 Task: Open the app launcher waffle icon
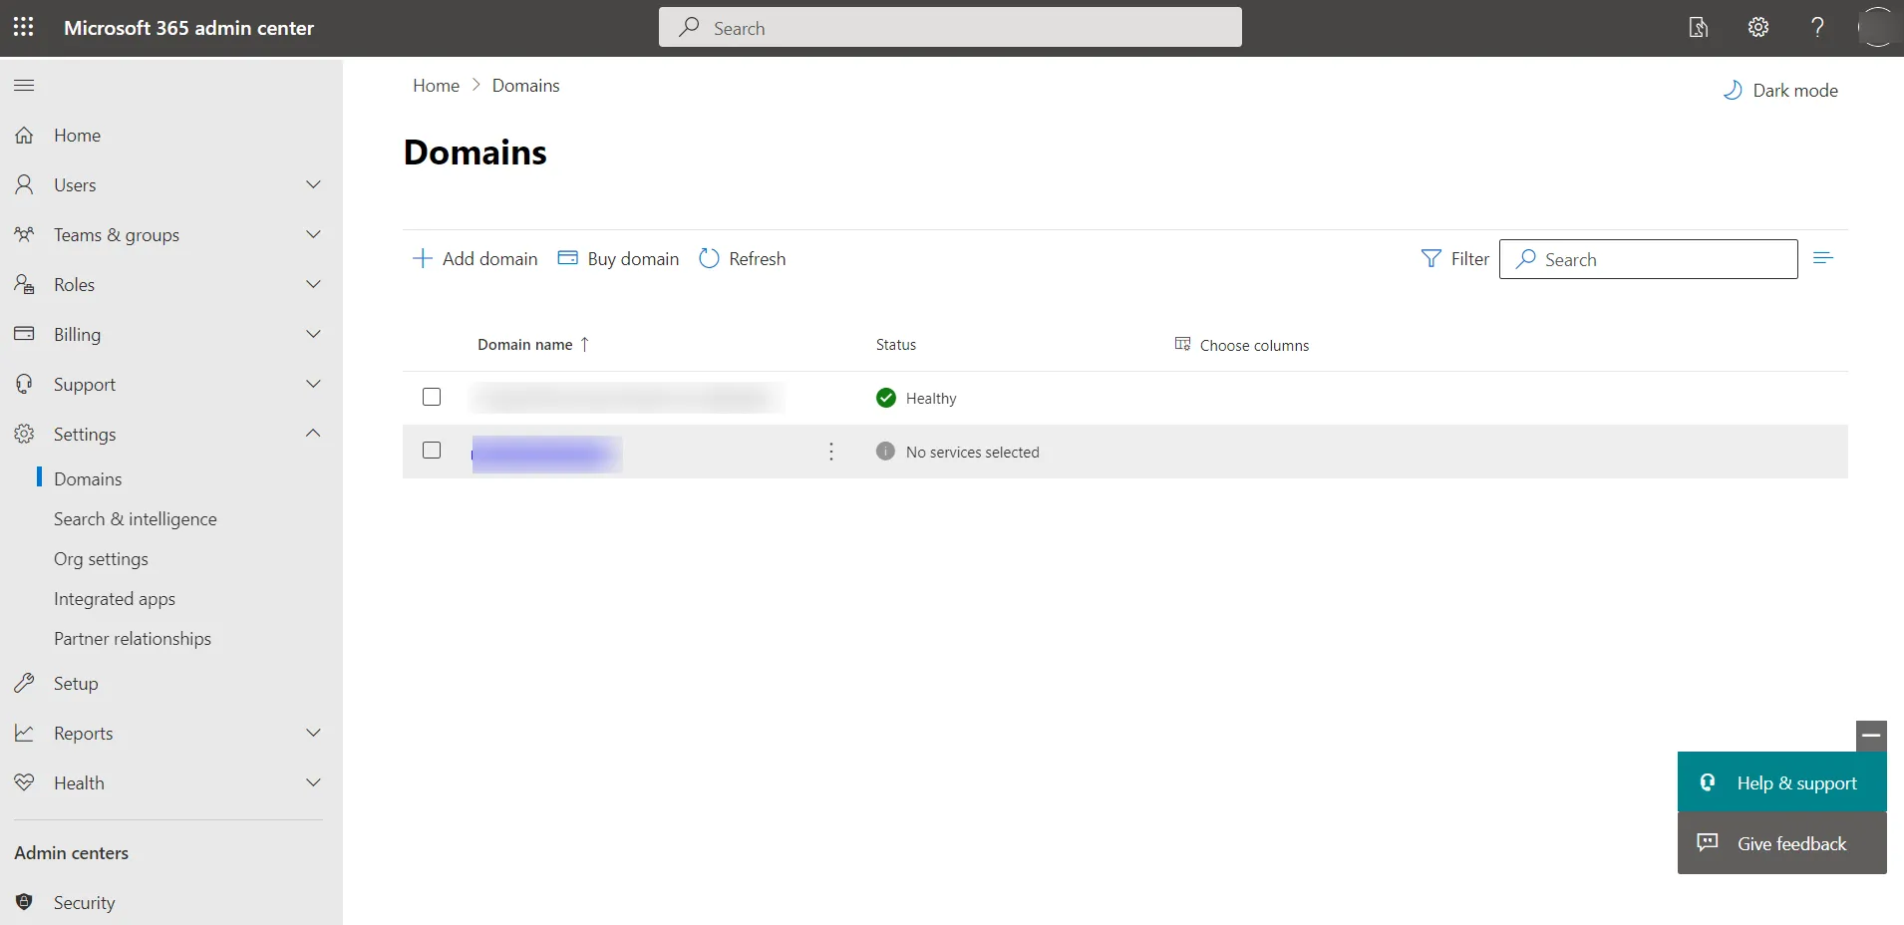click(x=24, y=27)
